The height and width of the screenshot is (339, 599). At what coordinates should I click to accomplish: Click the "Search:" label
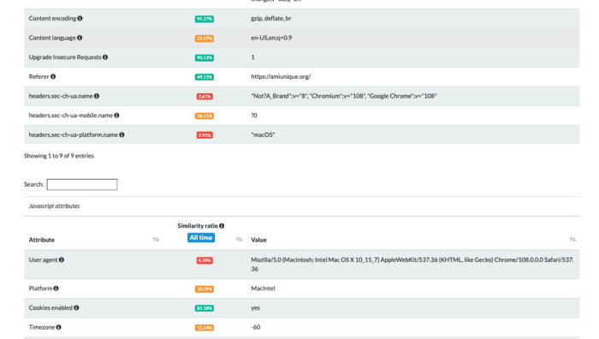click(34, 185)
